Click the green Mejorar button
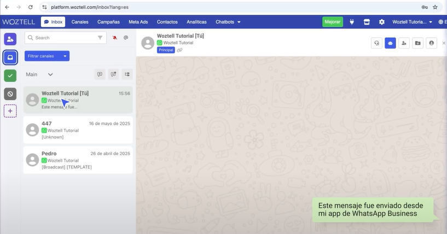The width and height of the screenshot is (447, 234). 333,22
